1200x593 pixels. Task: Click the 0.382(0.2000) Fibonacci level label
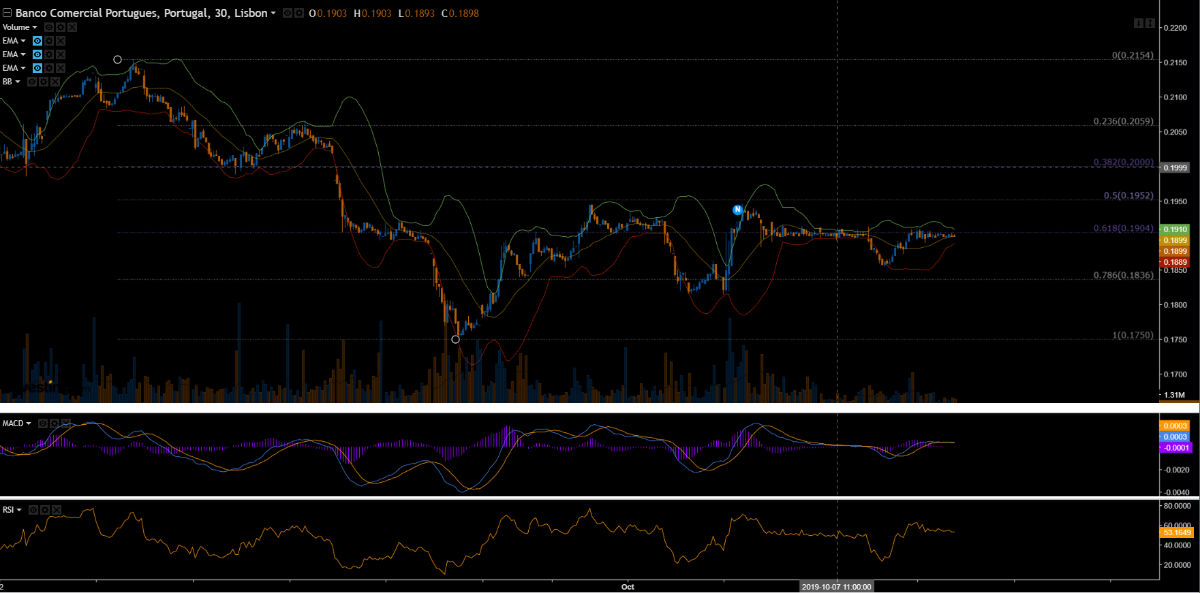click(x=1123, y=162)
